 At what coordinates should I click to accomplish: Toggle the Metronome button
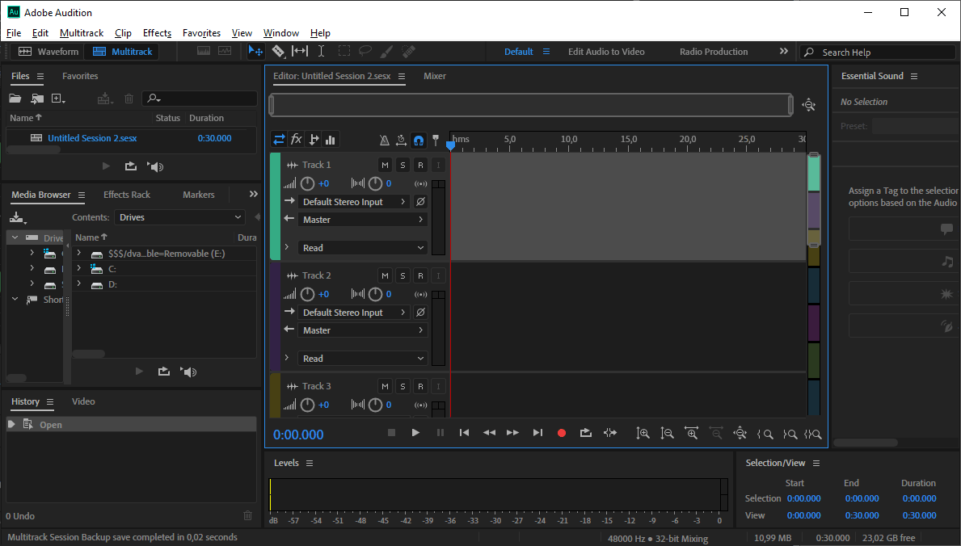point(384,141)
